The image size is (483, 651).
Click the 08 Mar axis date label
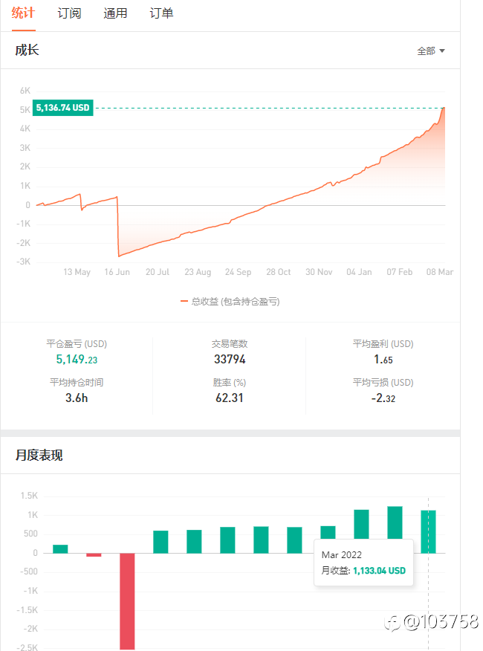[440, 272]
